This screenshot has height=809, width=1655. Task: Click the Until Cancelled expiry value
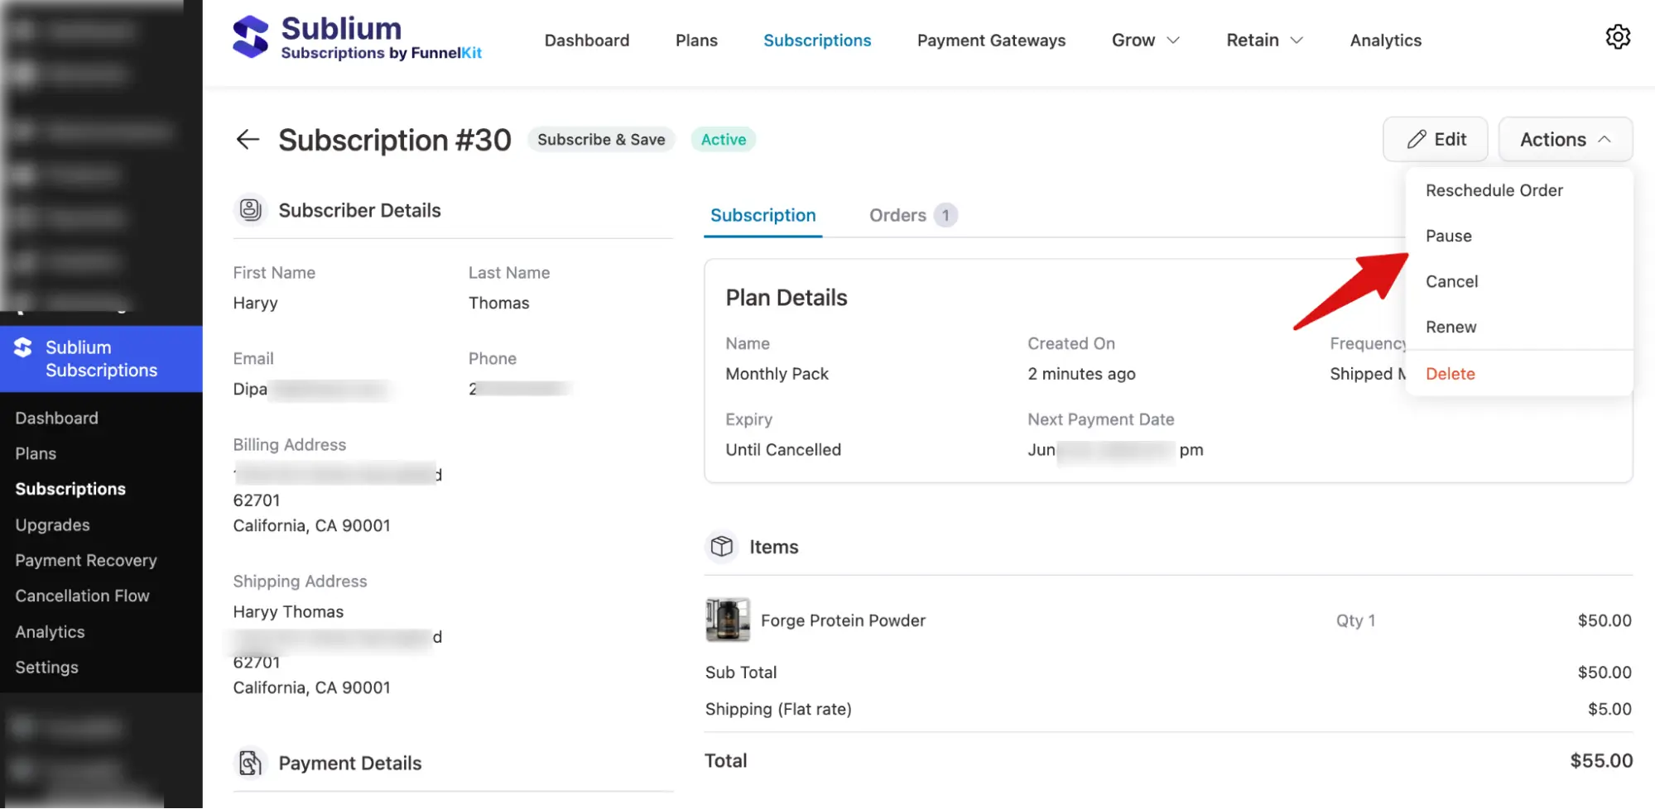pyautogui.click(x=783, y=450)
